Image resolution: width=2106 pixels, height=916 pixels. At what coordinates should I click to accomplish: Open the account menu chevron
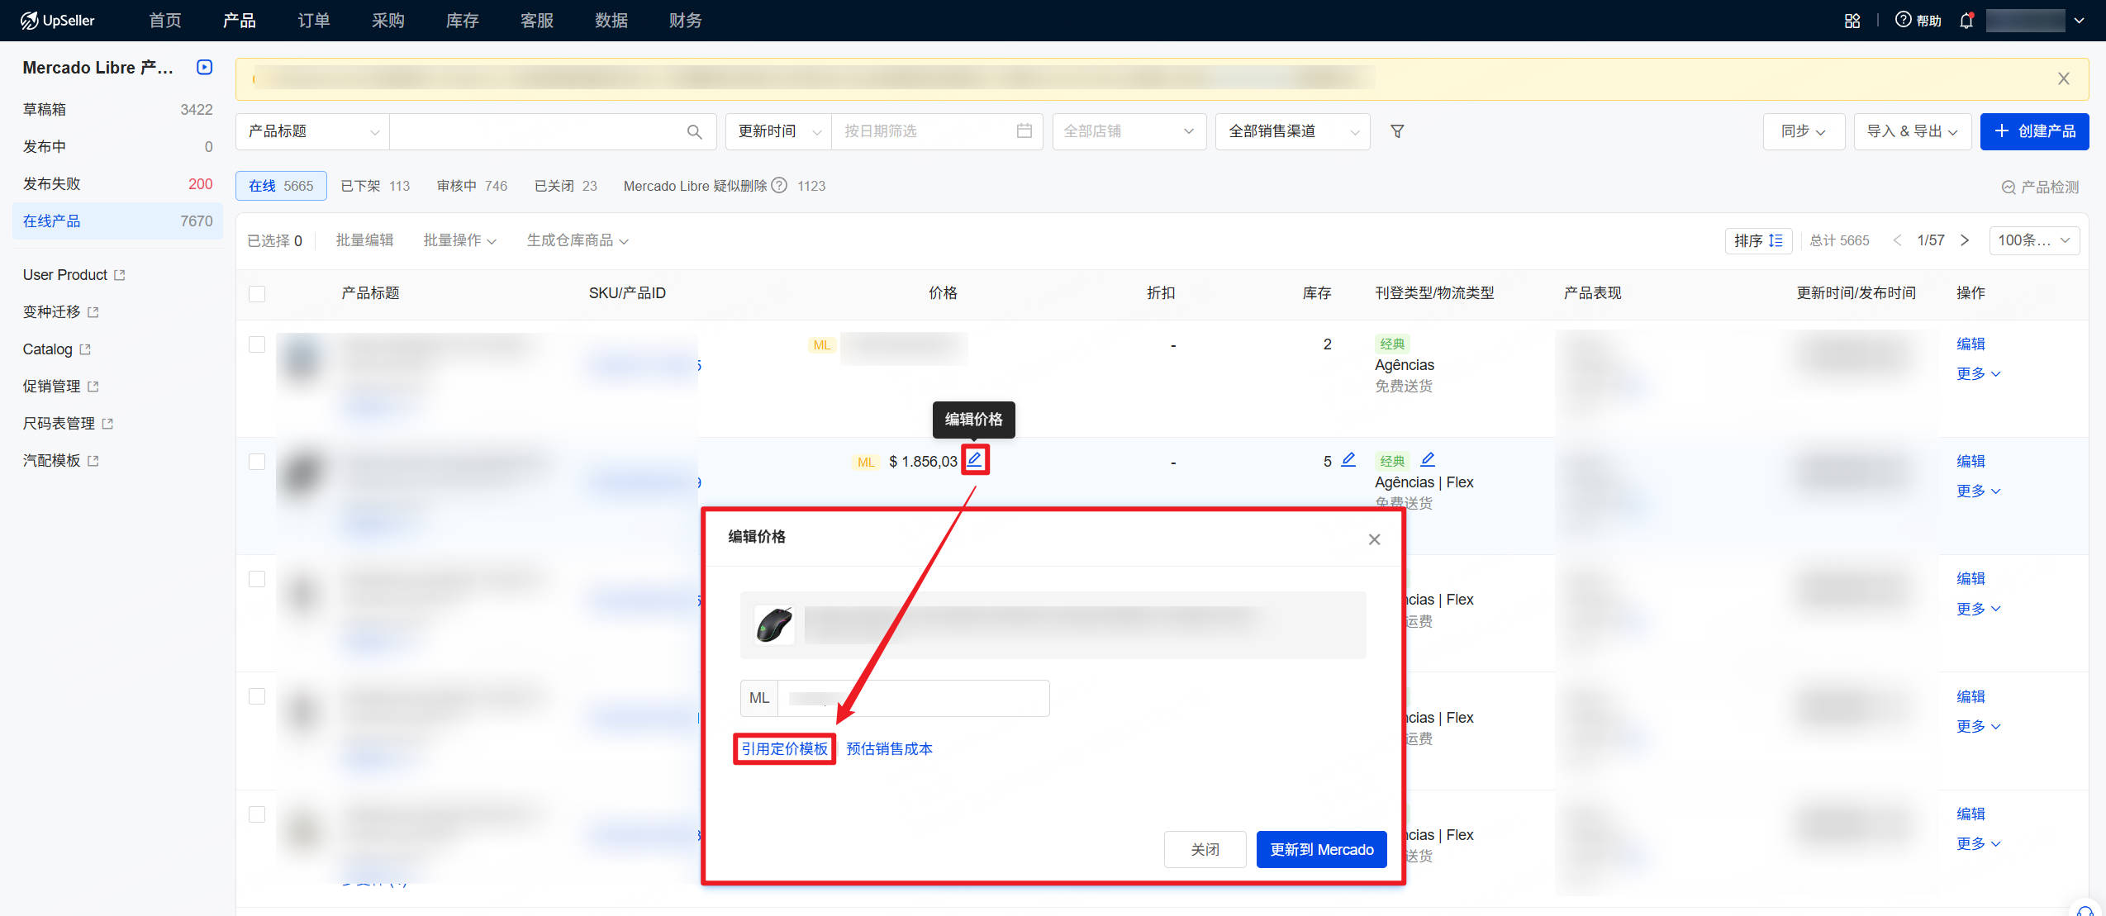(2080, 21)
